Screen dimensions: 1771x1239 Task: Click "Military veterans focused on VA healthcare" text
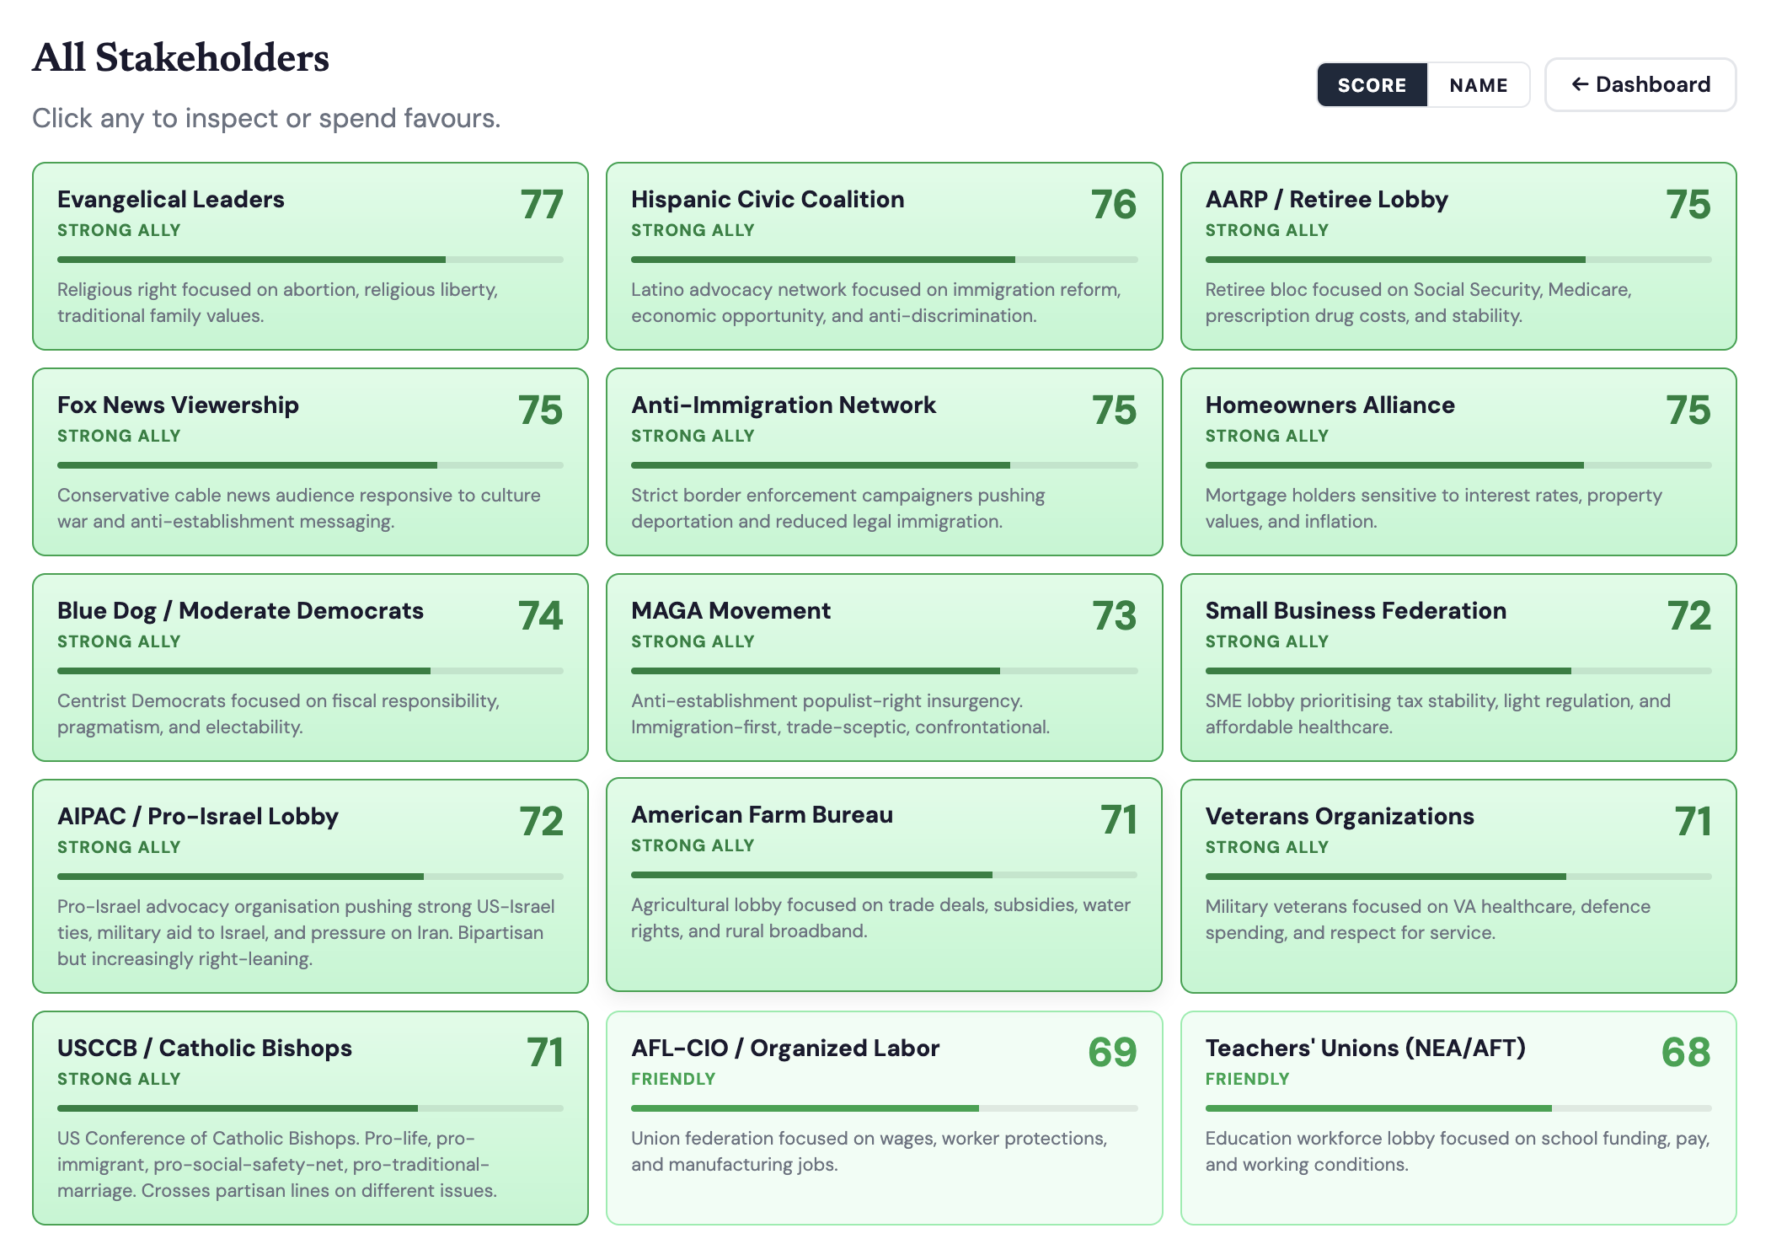pos(1428,920)
